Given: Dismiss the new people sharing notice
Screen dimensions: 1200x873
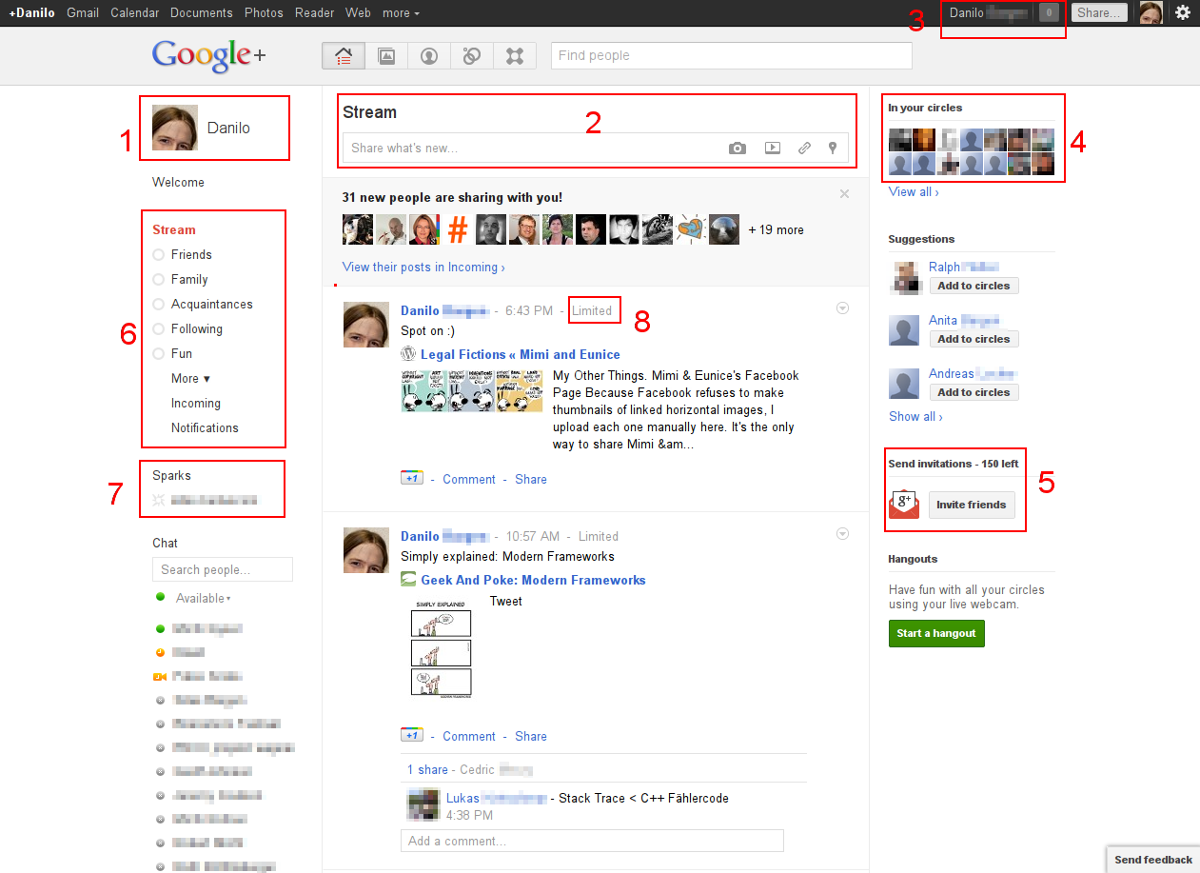Looking at the screenshot, I should (844, 194).
